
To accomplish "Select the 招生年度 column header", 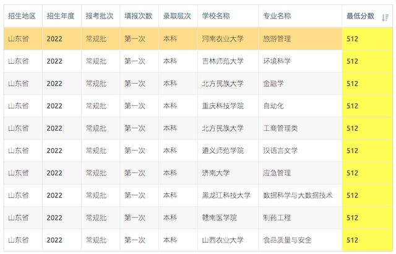I will [x=61, y=16].
